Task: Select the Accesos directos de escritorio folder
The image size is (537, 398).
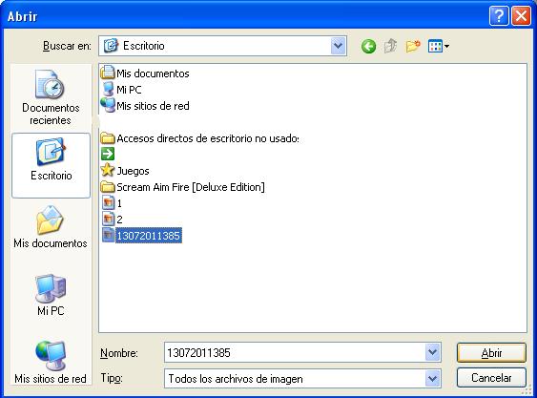Action: [x=200, y=138]
